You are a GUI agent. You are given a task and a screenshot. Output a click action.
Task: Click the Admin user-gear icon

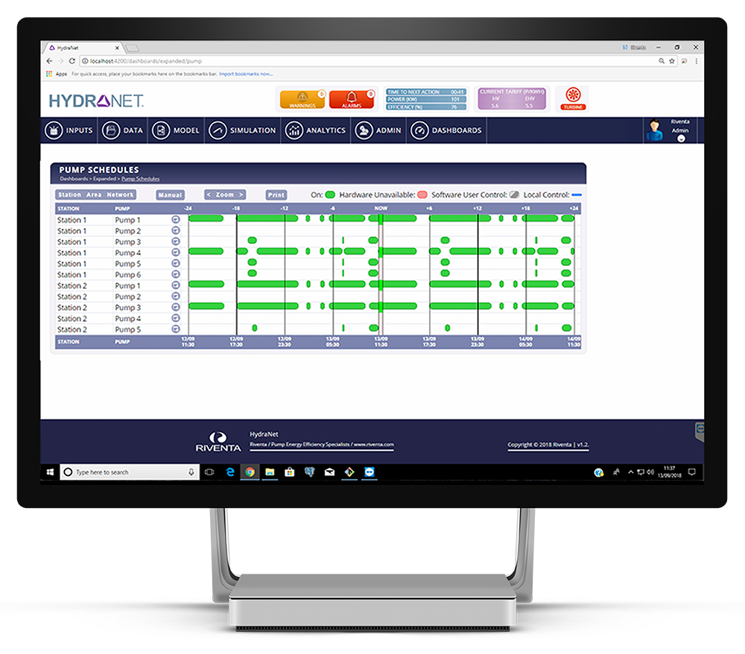point(364,130)
